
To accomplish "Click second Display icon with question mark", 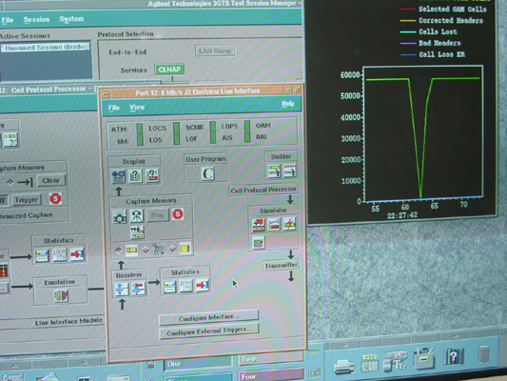I will (135, 175).
